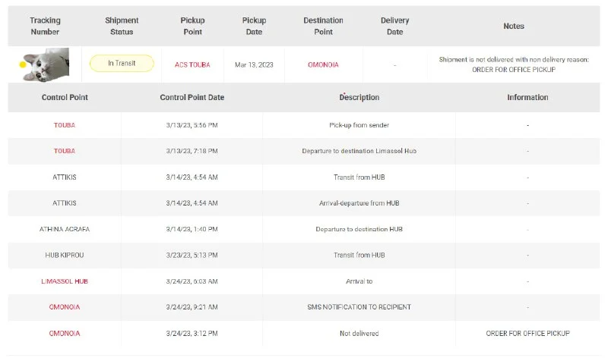Select the Tracking Number column header
The width and height of the screenshot is (608, 361).
click(45, 26)
